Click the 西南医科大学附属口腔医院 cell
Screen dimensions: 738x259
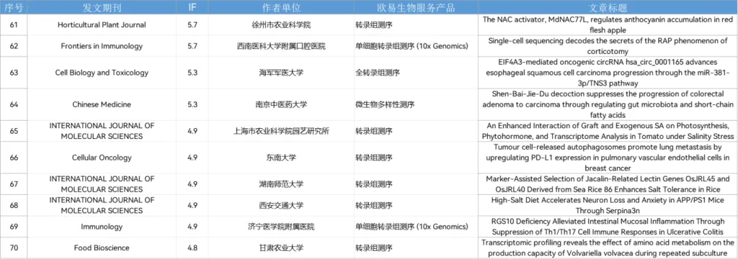point(281,46)
